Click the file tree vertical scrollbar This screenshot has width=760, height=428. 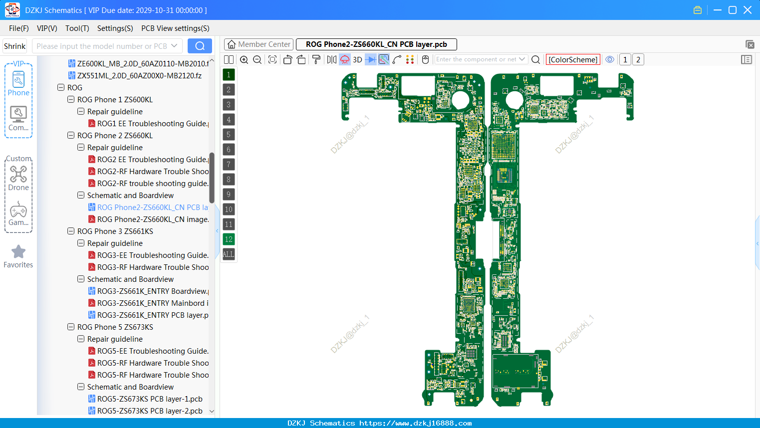(212, 178)
